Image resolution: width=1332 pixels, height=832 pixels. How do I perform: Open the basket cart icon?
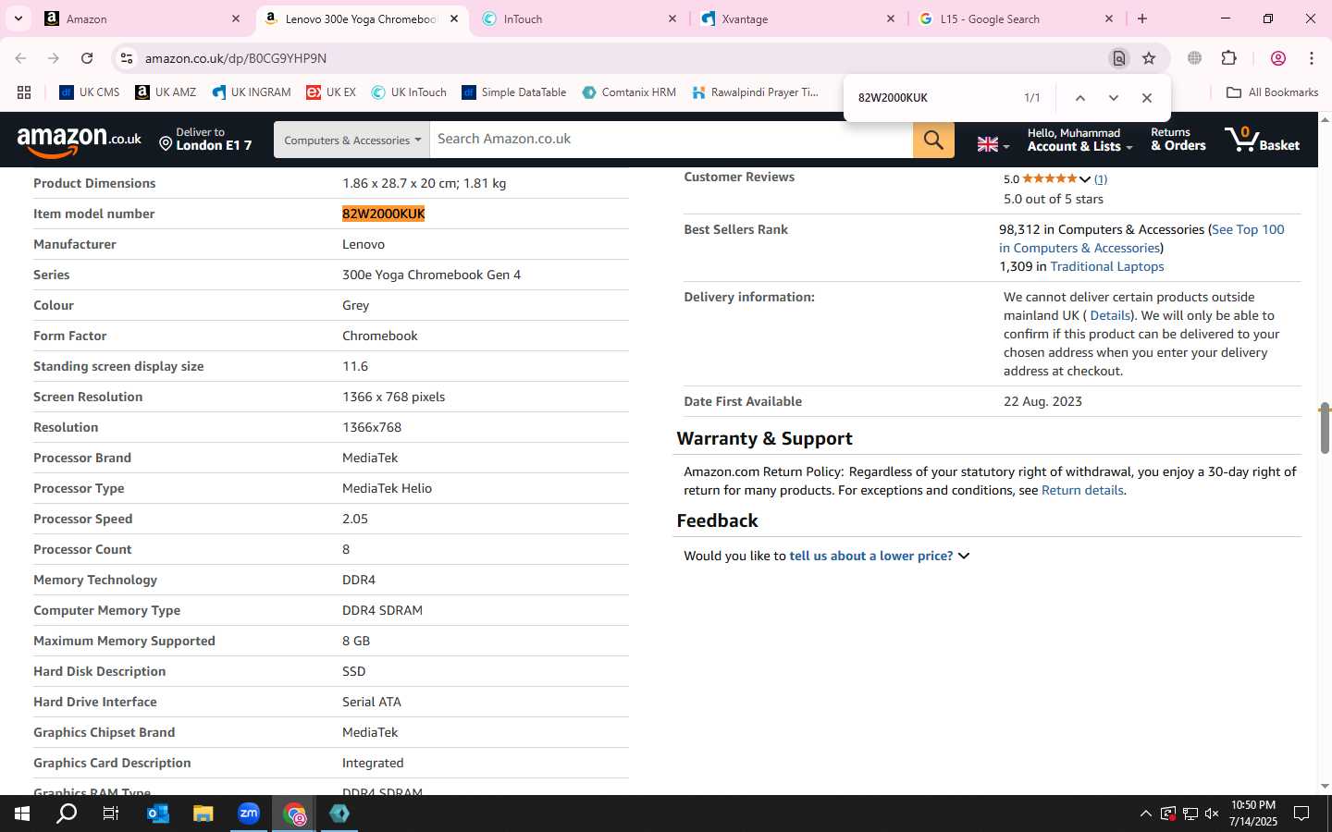(1262, 140)
